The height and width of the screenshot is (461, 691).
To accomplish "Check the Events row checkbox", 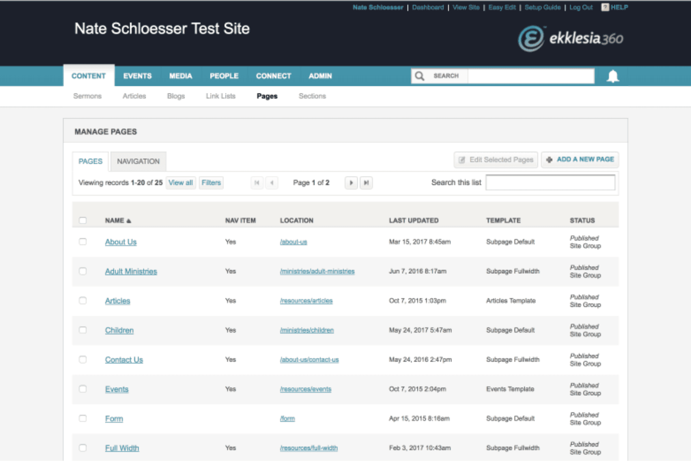I will coord(83,389).
